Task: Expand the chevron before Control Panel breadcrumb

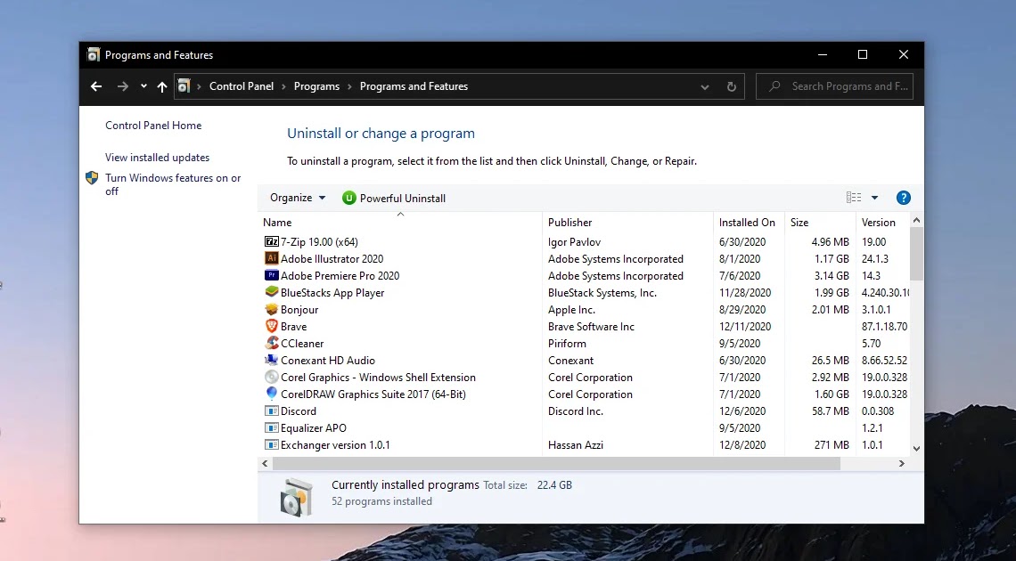Action: [199, 86]
